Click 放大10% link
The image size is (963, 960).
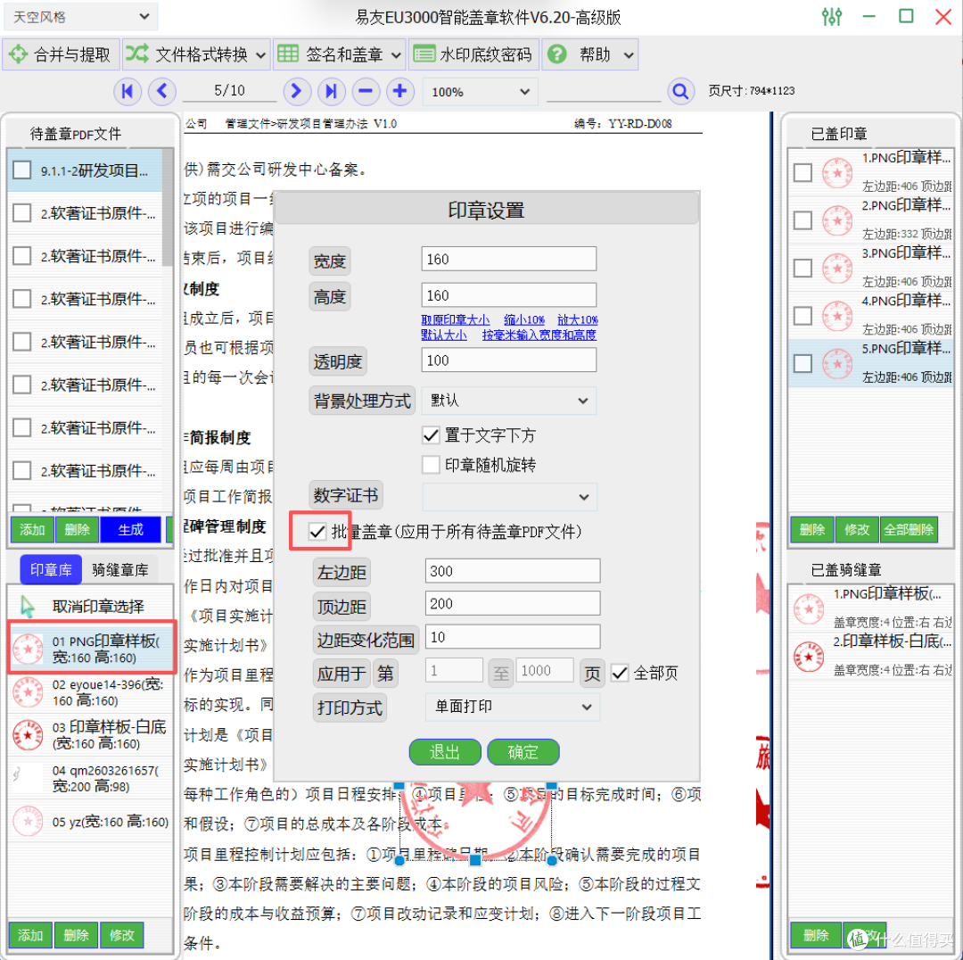(x=577, y=319)
